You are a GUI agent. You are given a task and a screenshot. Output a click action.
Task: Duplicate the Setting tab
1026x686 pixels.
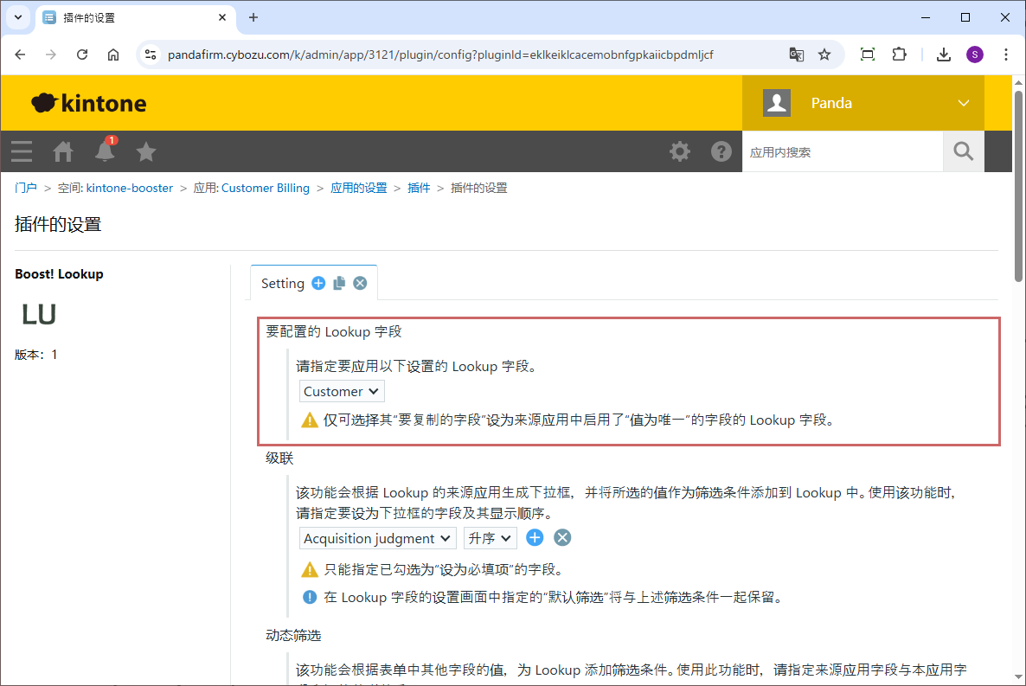pyautogui.click(x=339, y=283)
